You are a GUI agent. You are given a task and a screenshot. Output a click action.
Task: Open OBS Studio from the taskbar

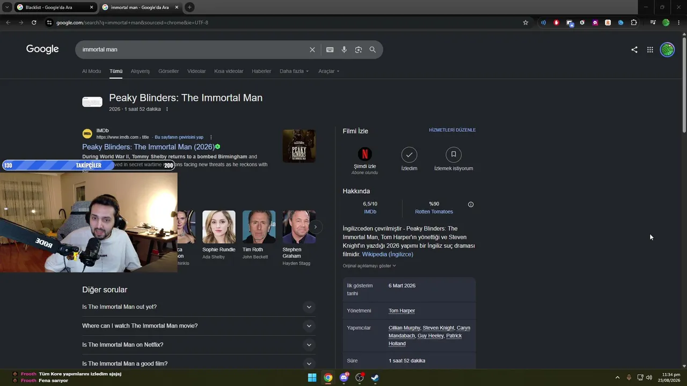pyautogui.click(x=360, y=377)
